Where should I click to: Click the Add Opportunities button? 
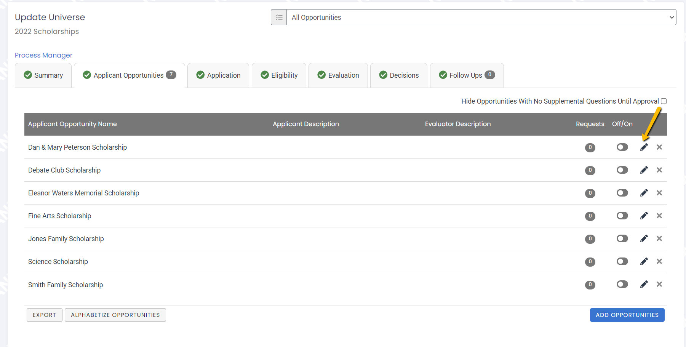click(x=627, y=315)
